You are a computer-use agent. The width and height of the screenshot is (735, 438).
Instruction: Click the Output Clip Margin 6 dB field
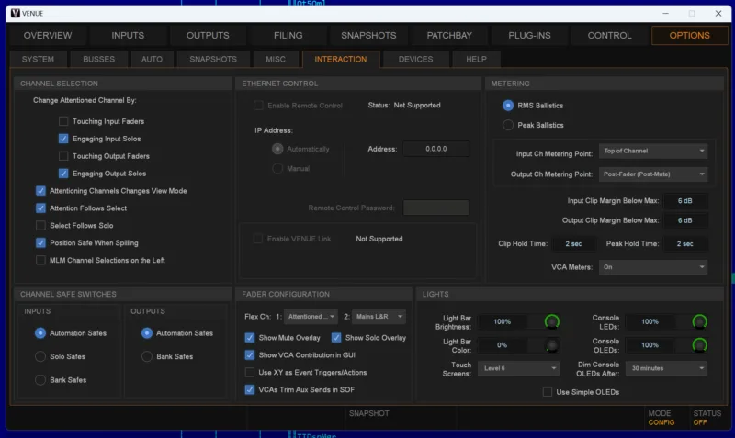[684, 220]
